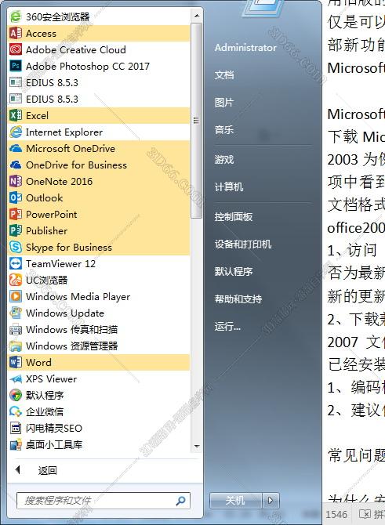This screenshot has width=385, height=525.
Task: Open PowerPoint icon
Action: pyautogui.click(x=16, y=214)
